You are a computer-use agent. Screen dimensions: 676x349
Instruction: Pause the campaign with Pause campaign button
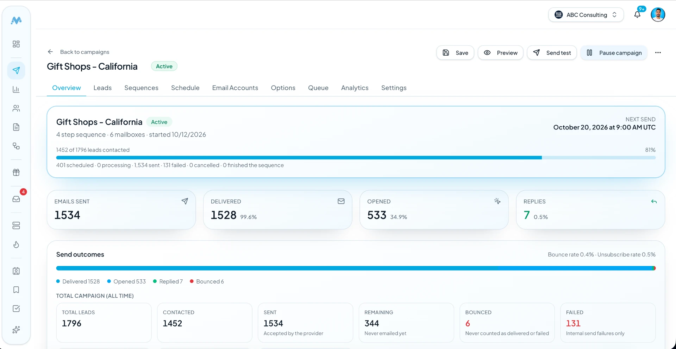[x=614, y=53]
